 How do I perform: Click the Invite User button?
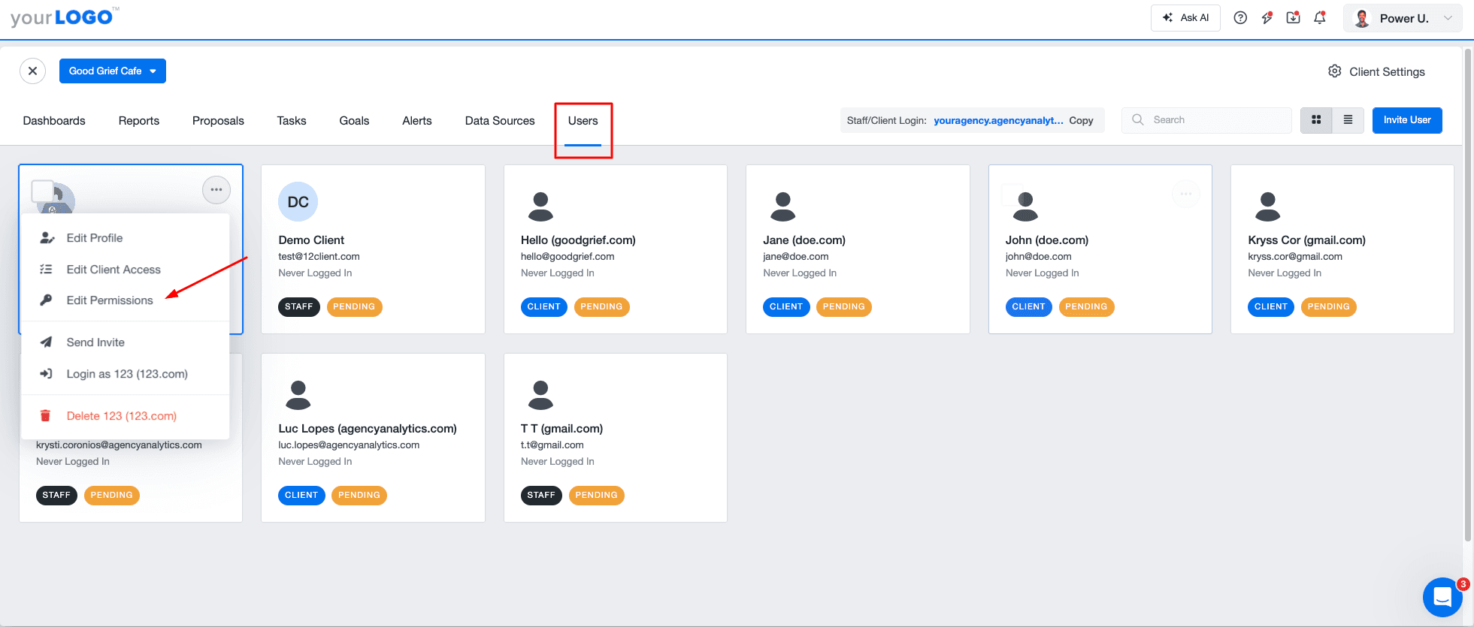pyautogui.click(x=1407, y=120)
